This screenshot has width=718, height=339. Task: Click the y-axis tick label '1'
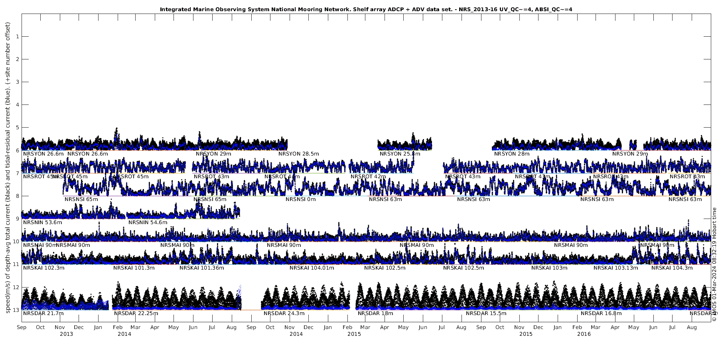[17, 37]
